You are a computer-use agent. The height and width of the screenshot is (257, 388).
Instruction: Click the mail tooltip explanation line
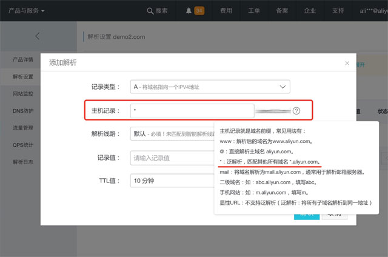(292, 172)
